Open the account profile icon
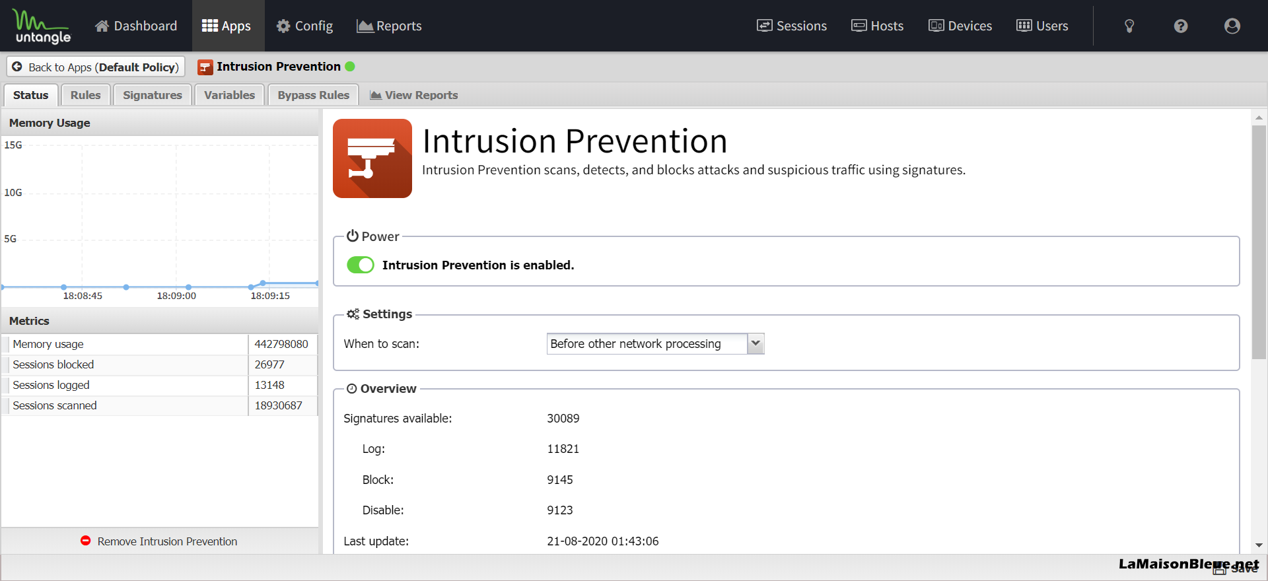Viewport: 1268px width, 581px height. [1232, 26]
